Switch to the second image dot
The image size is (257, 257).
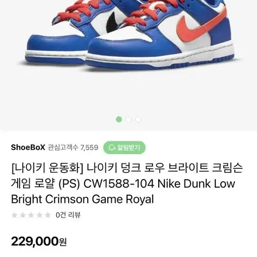(x=128, y=119)
